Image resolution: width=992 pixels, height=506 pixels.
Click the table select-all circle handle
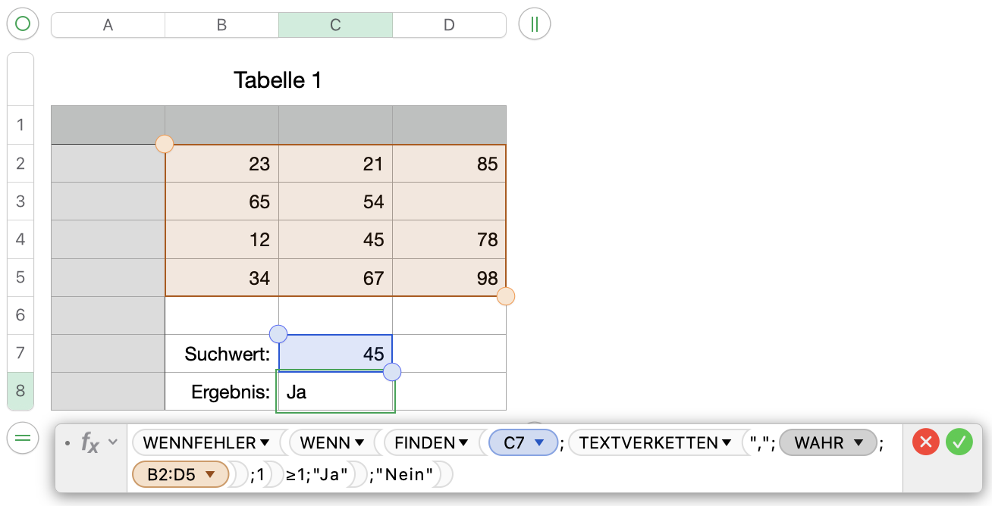tap(23, 24)
